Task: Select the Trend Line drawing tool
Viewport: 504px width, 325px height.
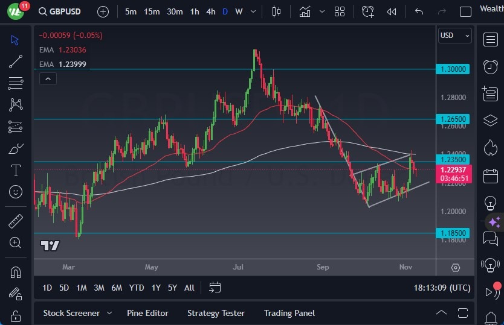Action: 16,61
